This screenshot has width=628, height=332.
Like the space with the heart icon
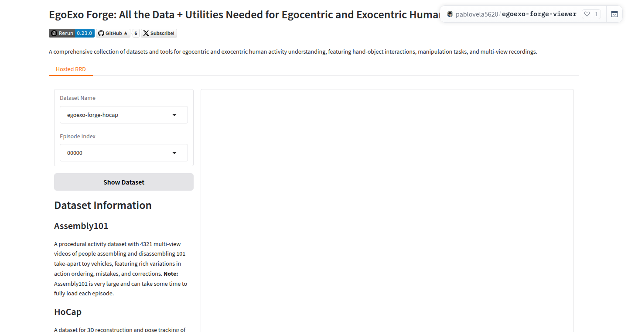587,14
